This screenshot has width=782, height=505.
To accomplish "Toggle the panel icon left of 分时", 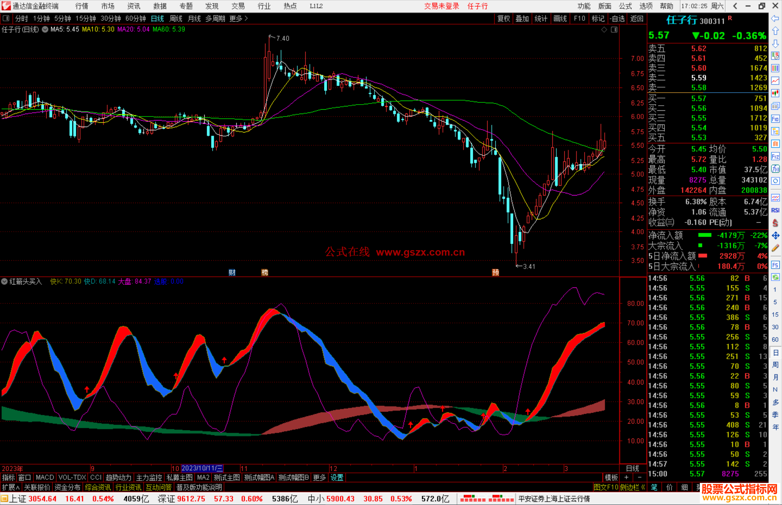I will click(6, 18).
